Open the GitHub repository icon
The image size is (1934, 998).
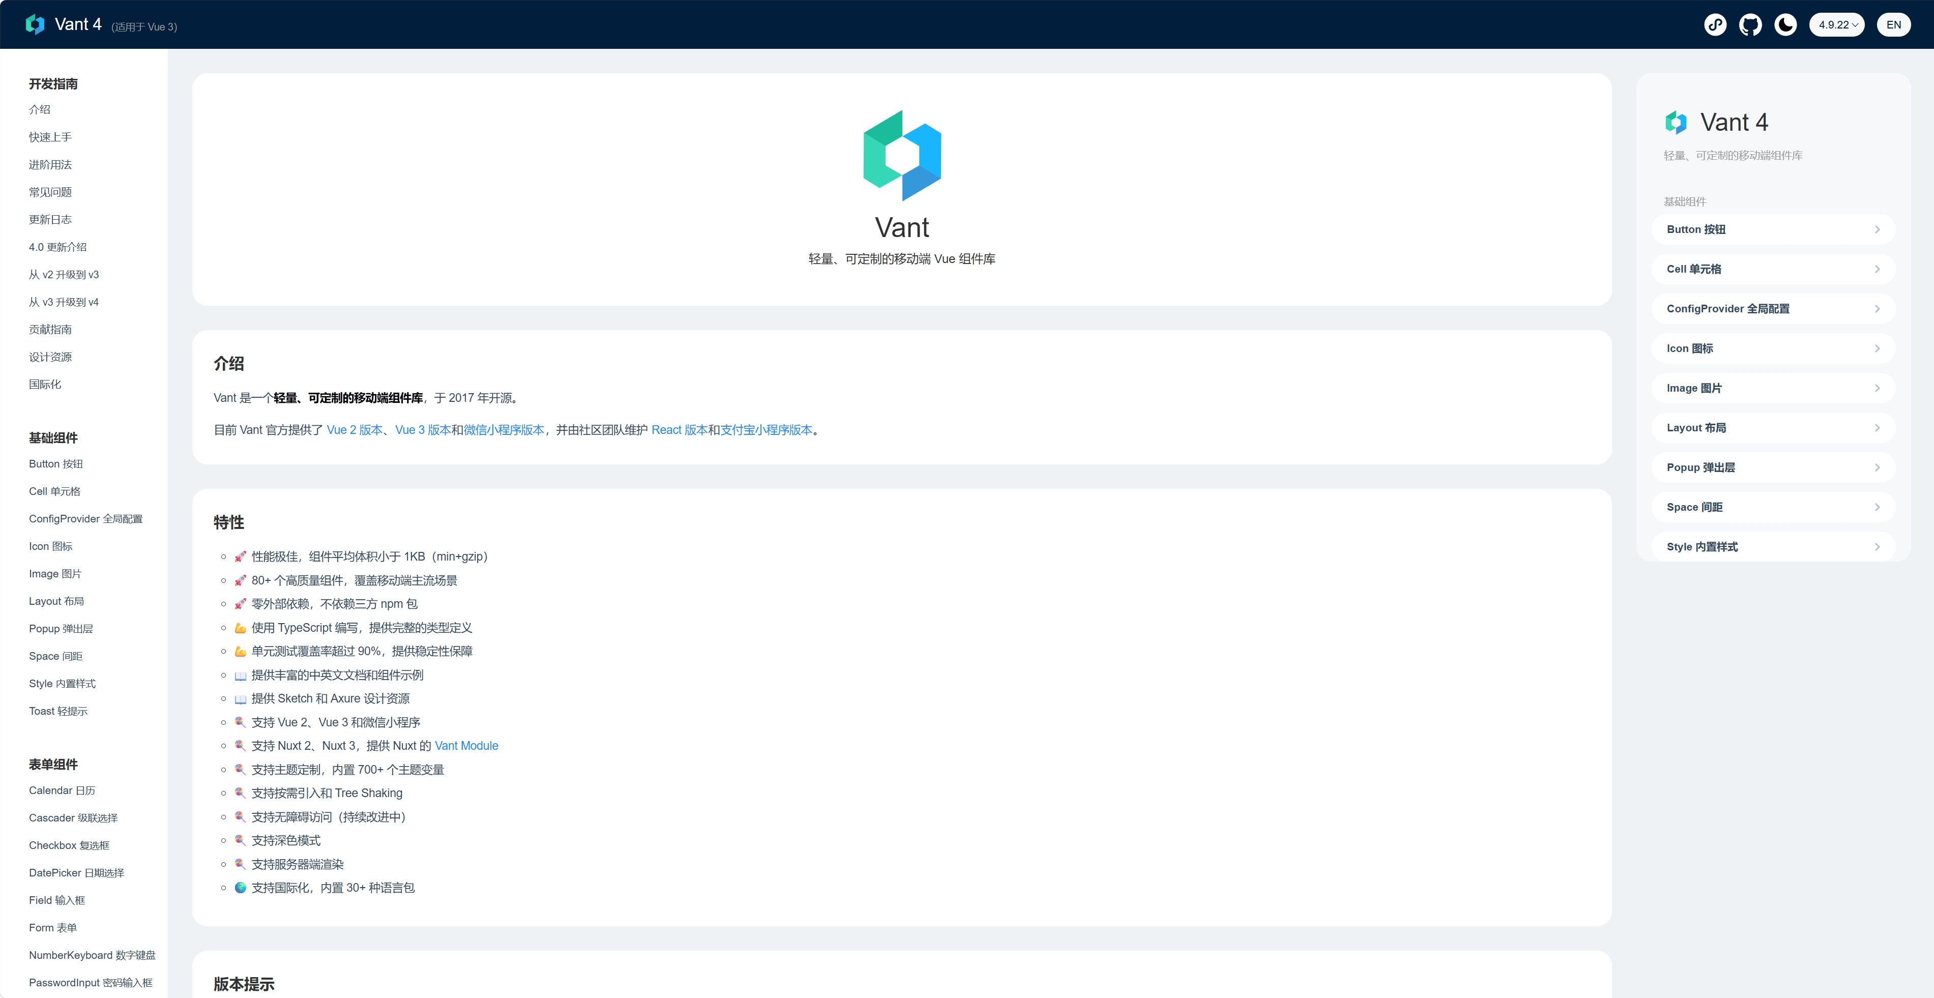click(1751, 25)
